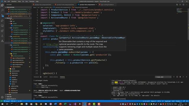Open the Test flask view in activity bar

2,36
